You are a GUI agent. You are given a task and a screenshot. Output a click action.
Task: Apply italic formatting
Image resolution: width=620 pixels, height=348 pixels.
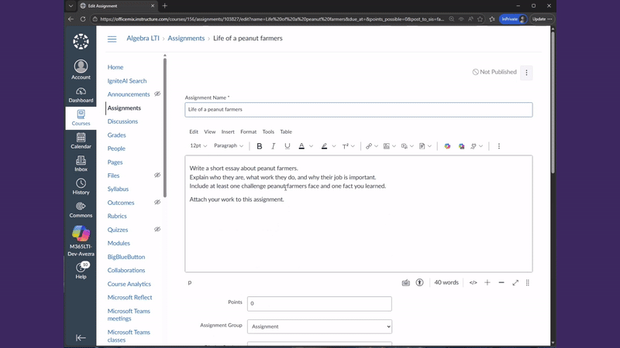[x=273, y=146]
